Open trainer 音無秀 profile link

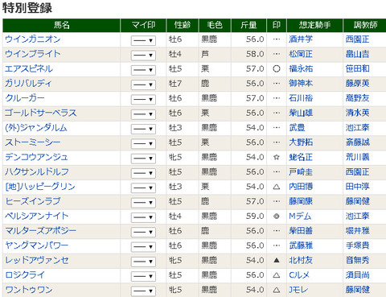[357, 261]
